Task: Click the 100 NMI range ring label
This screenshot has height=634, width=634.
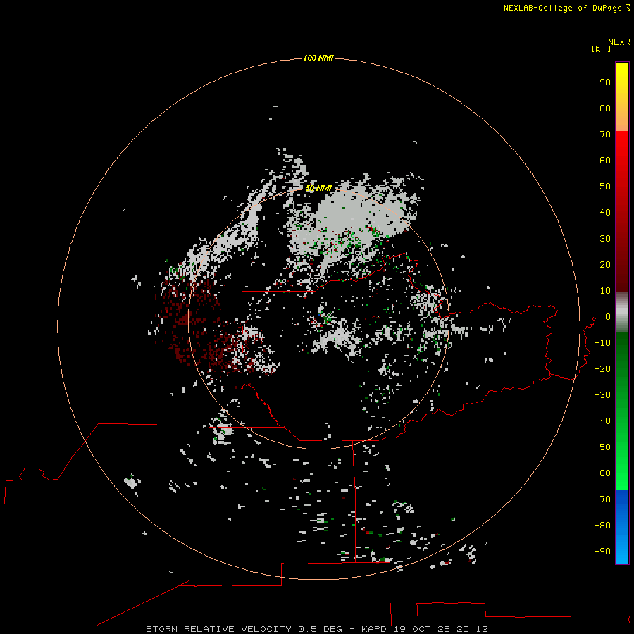Action: [318, 58]
